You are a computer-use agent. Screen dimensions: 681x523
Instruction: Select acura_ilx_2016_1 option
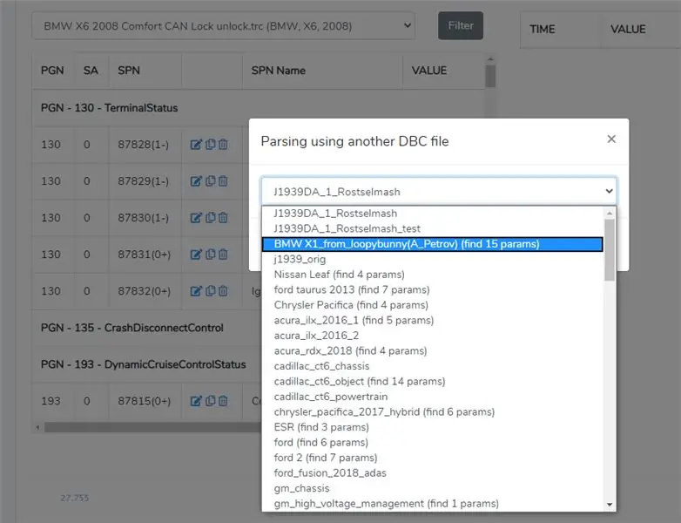pos(432,321)
